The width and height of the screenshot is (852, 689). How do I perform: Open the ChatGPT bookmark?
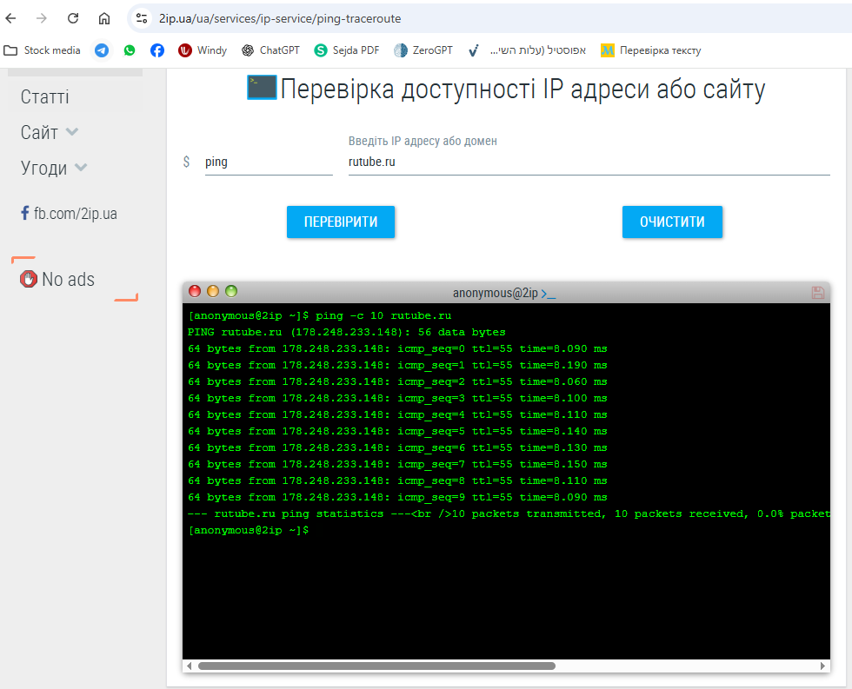tap(270, 50)
